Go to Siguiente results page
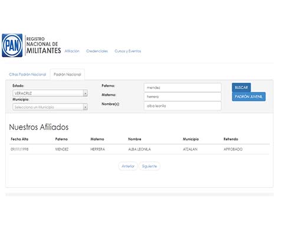295x228 pixels. pyautogui.click(x=149, y=166)
